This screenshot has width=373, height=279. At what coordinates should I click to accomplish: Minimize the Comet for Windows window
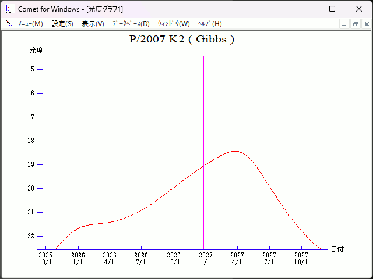306,9
